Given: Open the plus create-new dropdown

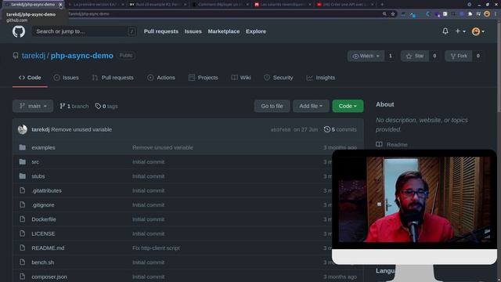Looking at the screenshot, I should [460, 31].
